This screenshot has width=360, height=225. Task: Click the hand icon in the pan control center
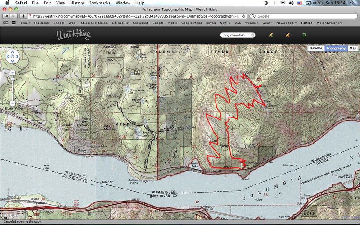point(13,57)
